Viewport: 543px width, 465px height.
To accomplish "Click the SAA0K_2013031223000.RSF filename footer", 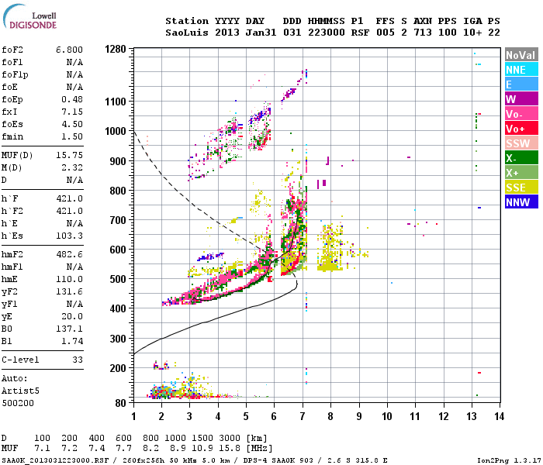I will click(x=55, y=460).
